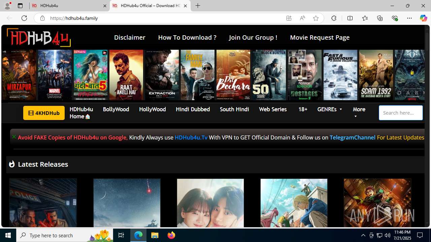This screenshot has height=242, width=431.
Task: Open The Family Man poster
Action: click(198, 75)
